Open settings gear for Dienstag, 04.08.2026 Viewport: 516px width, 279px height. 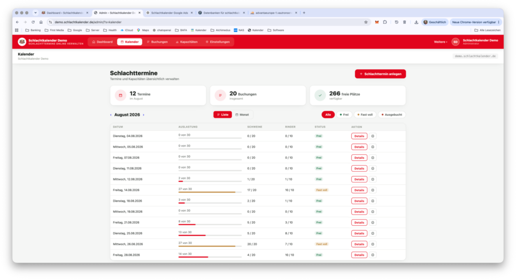pyautogui.click(x=372, y=136)
